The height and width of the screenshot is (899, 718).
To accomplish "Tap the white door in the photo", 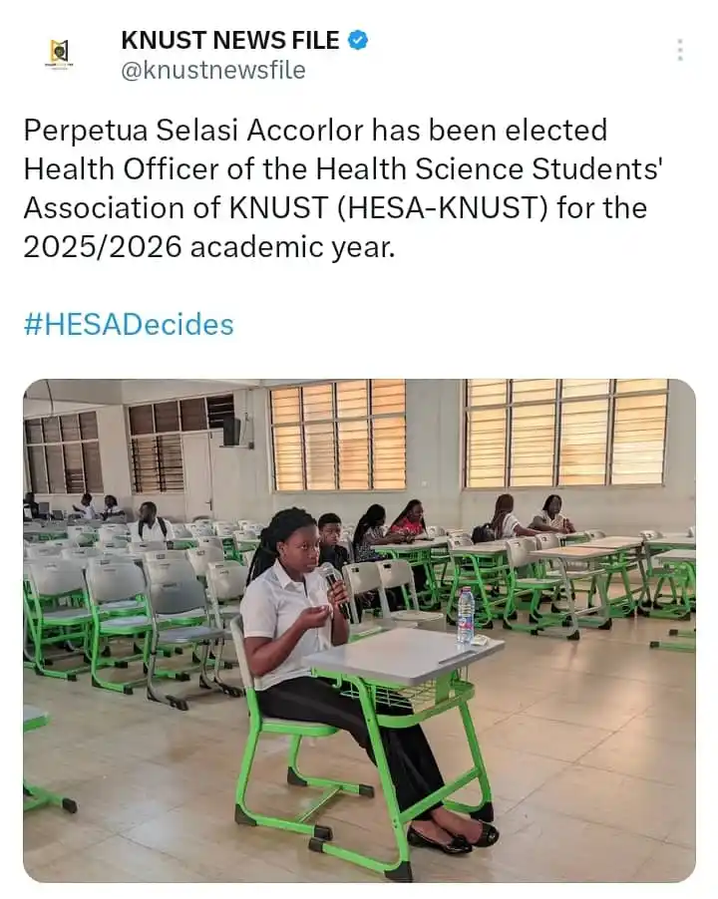I will tap(196, 474).
